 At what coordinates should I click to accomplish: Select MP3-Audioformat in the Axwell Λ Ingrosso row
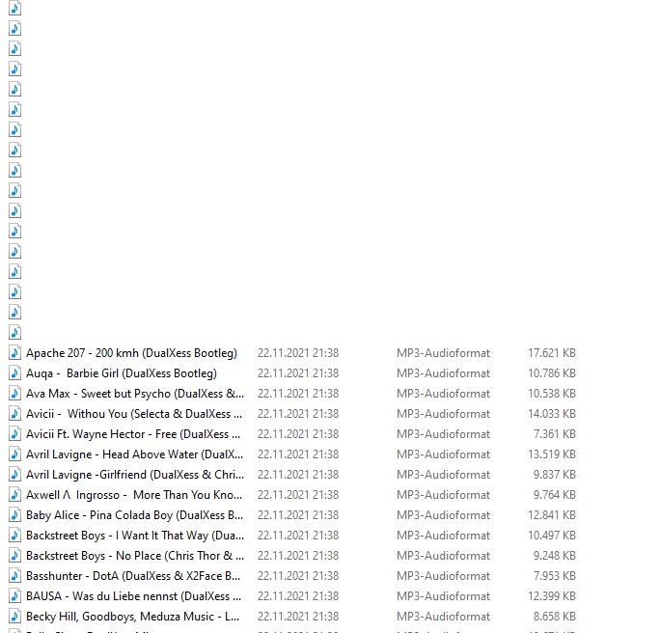pos(444,495)
